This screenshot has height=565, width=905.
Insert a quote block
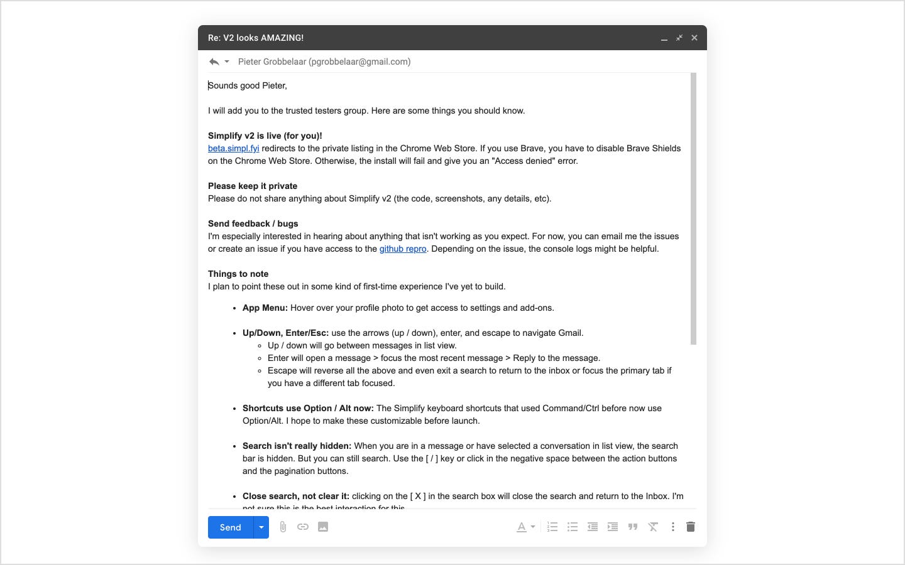tap(633, 527)
